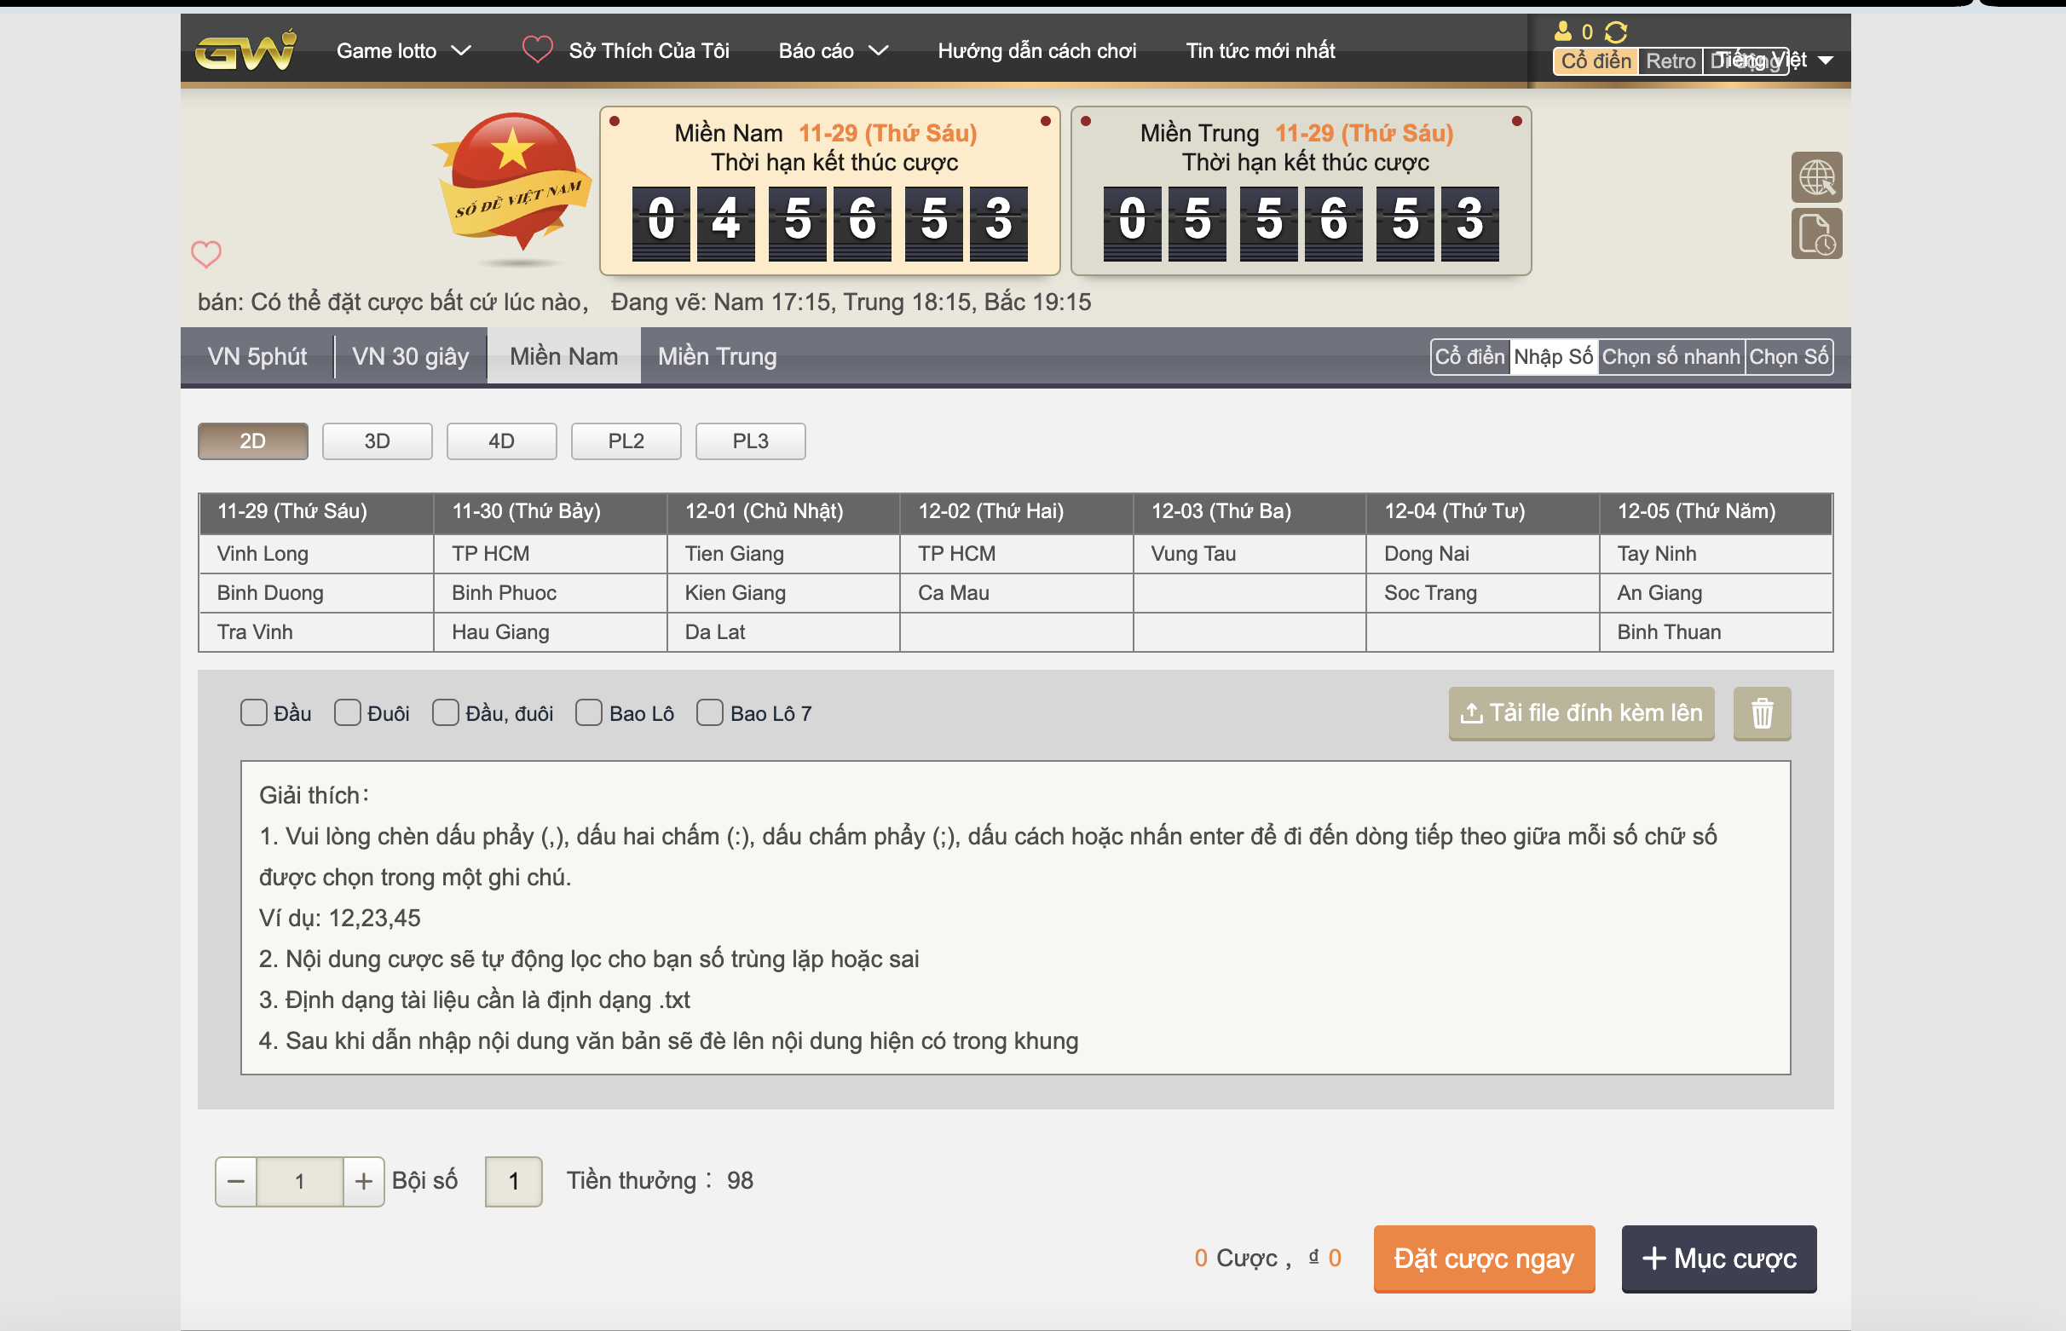Click Tải file đính kèm lên button
This screenshot has width=2066, height=1331.
tap(1580, 713)
